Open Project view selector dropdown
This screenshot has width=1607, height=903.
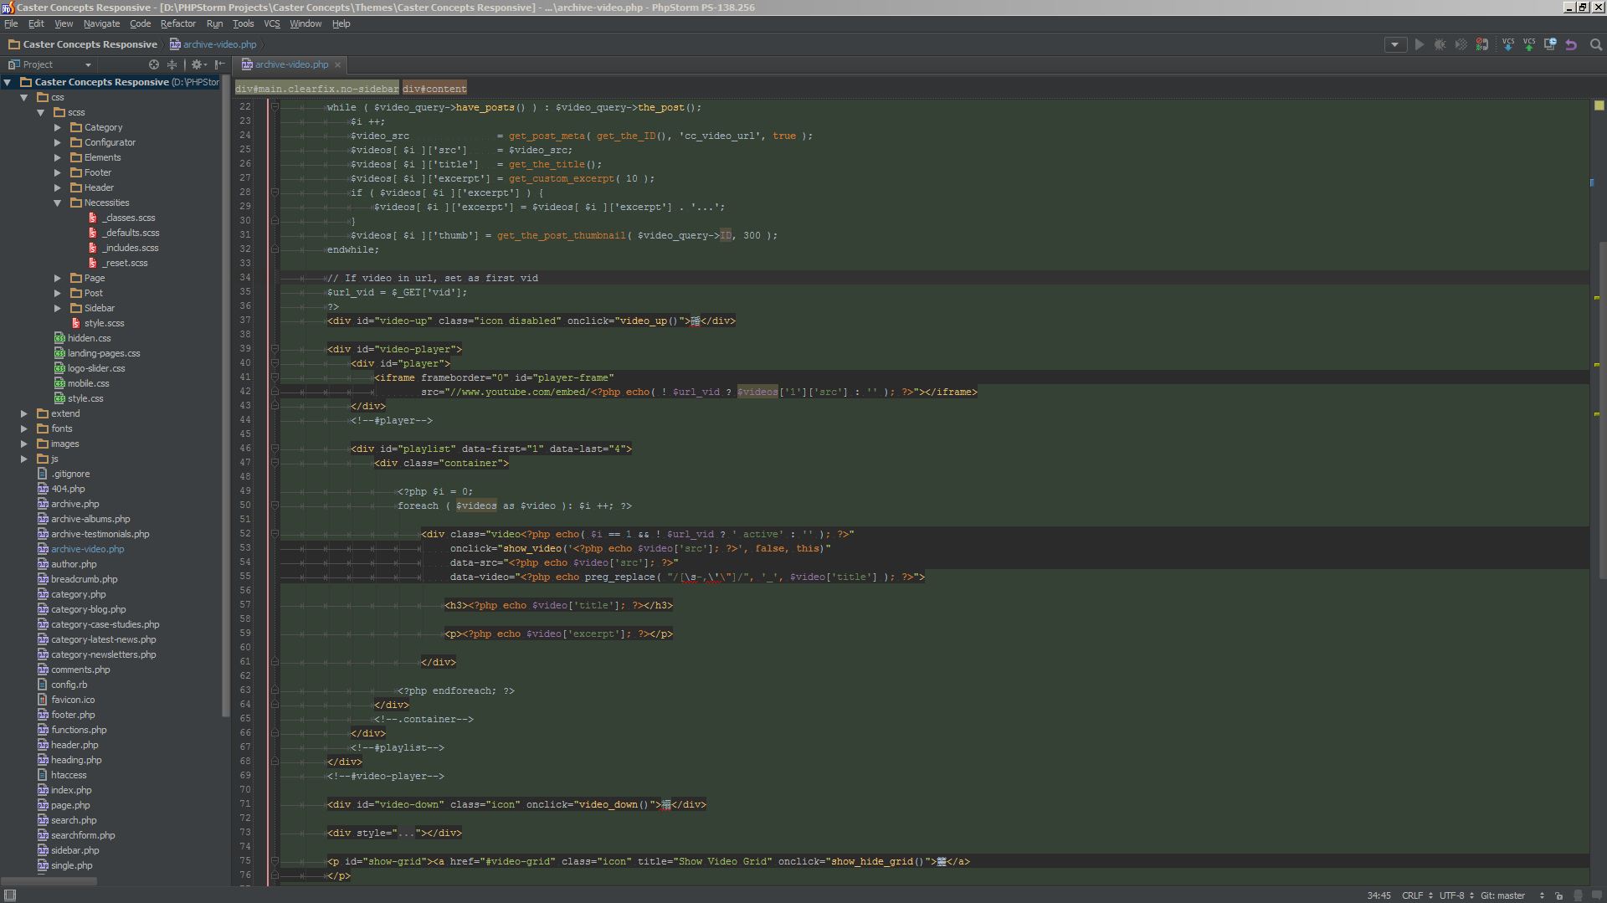point(50,64)
